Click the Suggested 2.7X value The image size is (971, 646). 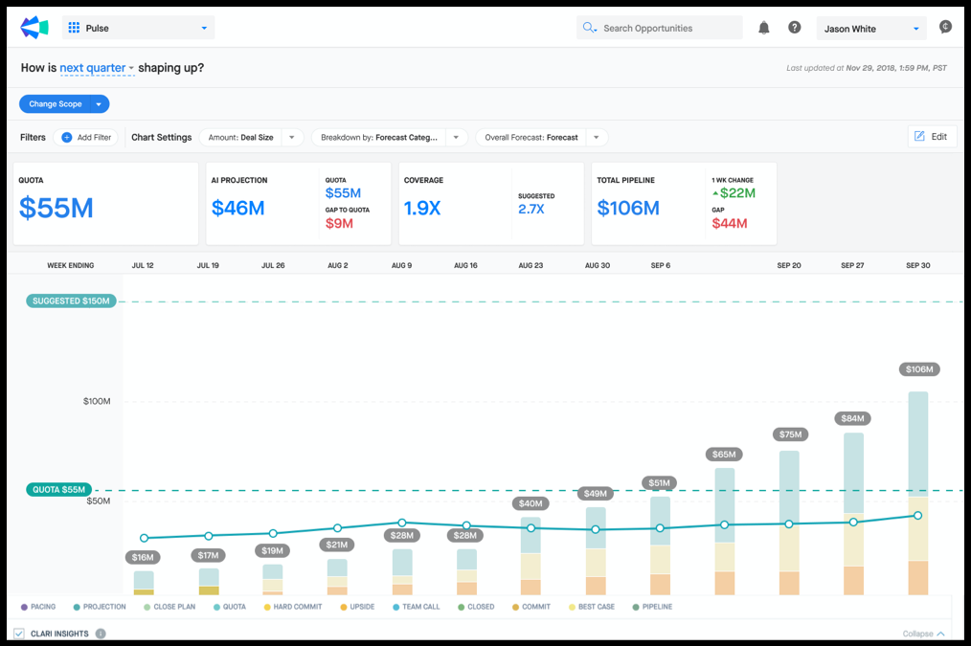(531, 210)
